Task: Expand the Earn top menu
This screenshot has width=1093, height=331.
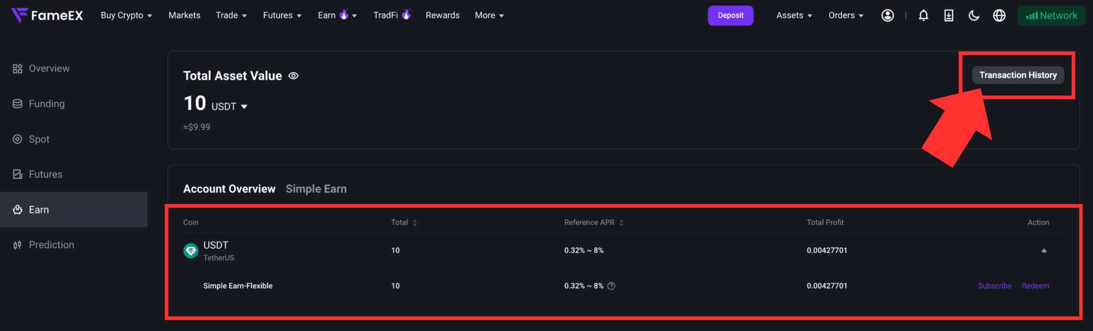Action: 337,15
